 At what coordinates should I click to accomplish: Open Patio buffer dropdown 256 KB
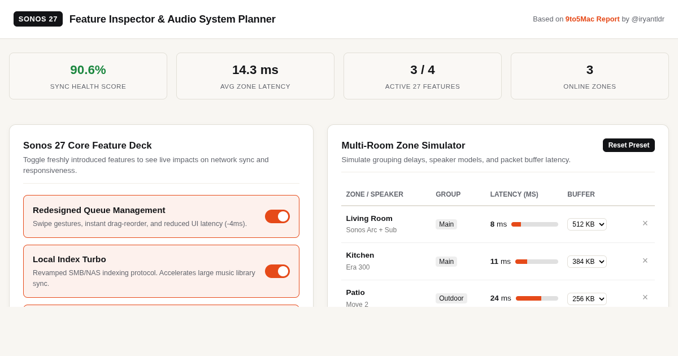point(587,299)
